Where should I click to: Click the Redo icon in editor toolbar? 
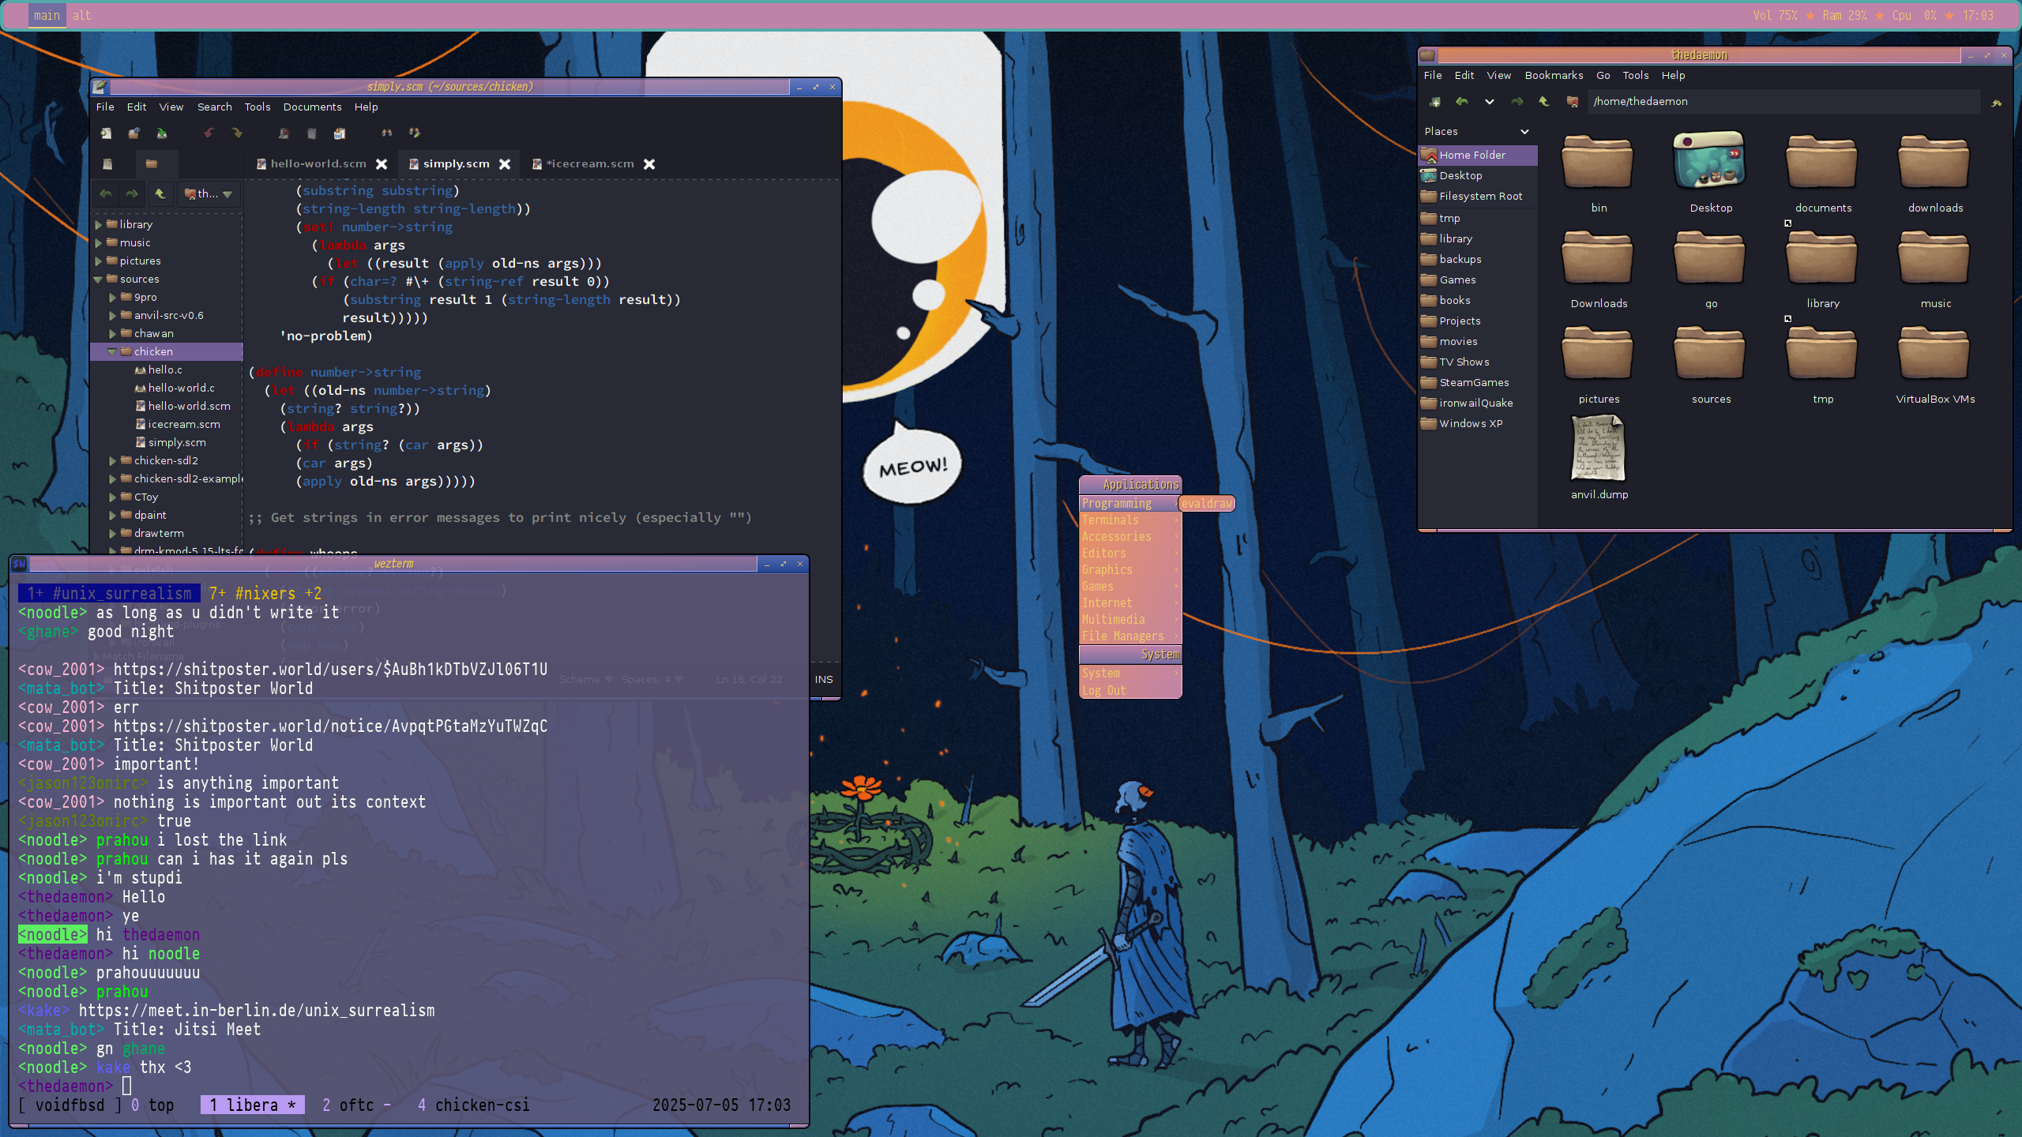coord(237,133)
